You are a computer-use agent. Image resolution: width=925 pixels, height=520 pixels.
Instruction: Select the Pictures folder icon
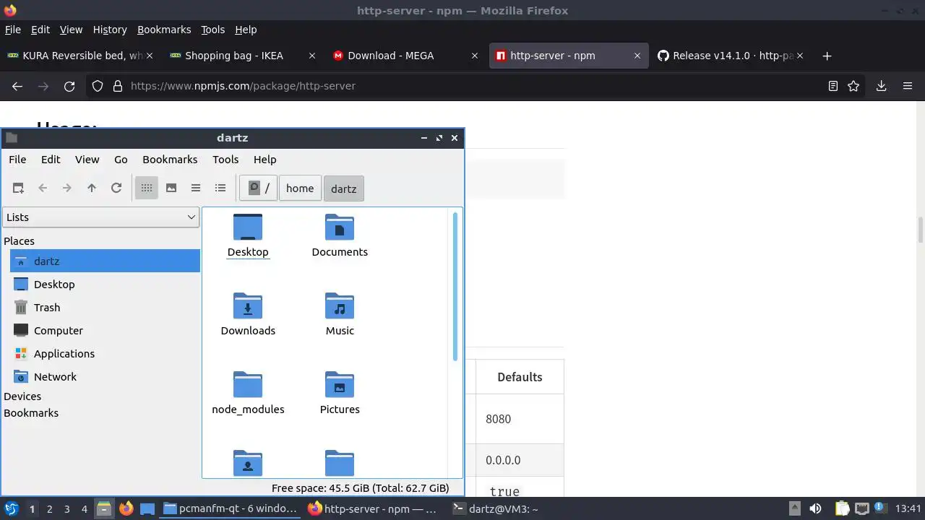[x=340, y=394]
